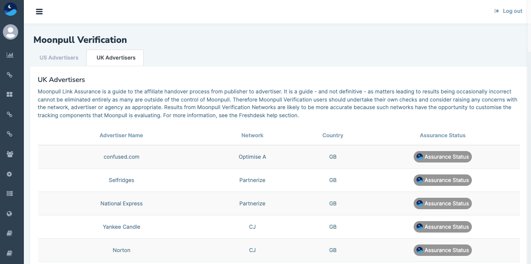Click the server stack icon in sidebar
531x264 pixels.
[x=10, y=193]
